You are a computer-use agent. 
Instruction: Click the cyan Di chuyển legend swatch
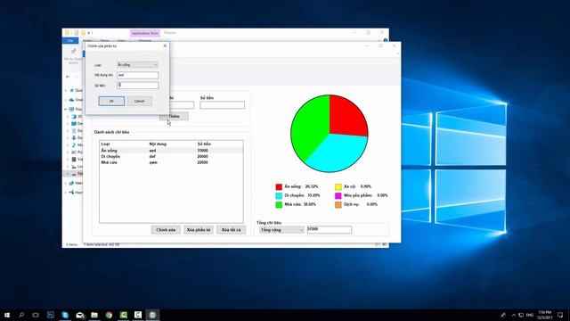tap(279, 196)
